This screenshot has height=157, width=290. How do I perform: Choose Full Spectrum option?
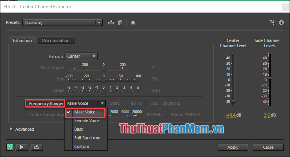coord(86,138)
